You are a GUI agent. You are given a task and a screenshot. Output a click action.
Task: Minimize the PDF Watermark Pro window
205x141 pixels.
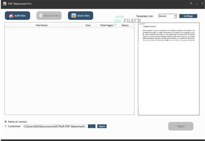197,4
